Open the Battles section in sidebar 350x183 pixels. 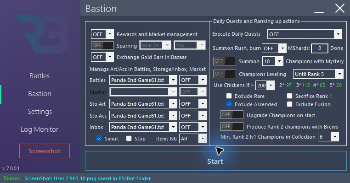coord(40,76)
